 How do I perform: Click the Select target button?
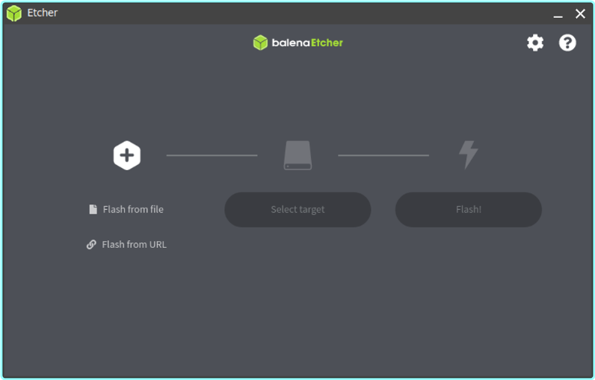tap(297, 210)
